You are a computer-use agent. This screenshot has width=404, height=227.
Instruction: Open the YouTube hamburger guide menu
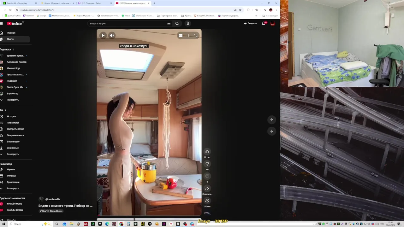(x=2, y=23)
